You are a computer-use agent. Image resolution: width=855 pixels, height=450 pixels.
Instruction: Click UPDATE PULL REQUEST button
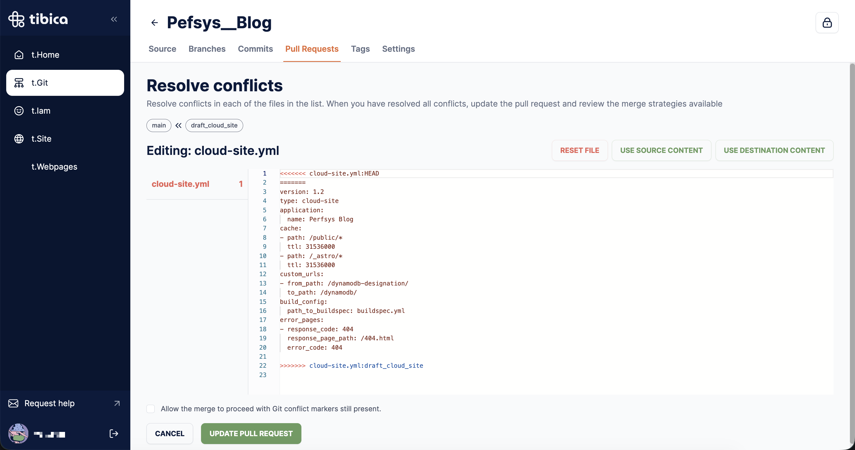pos(251,433)
